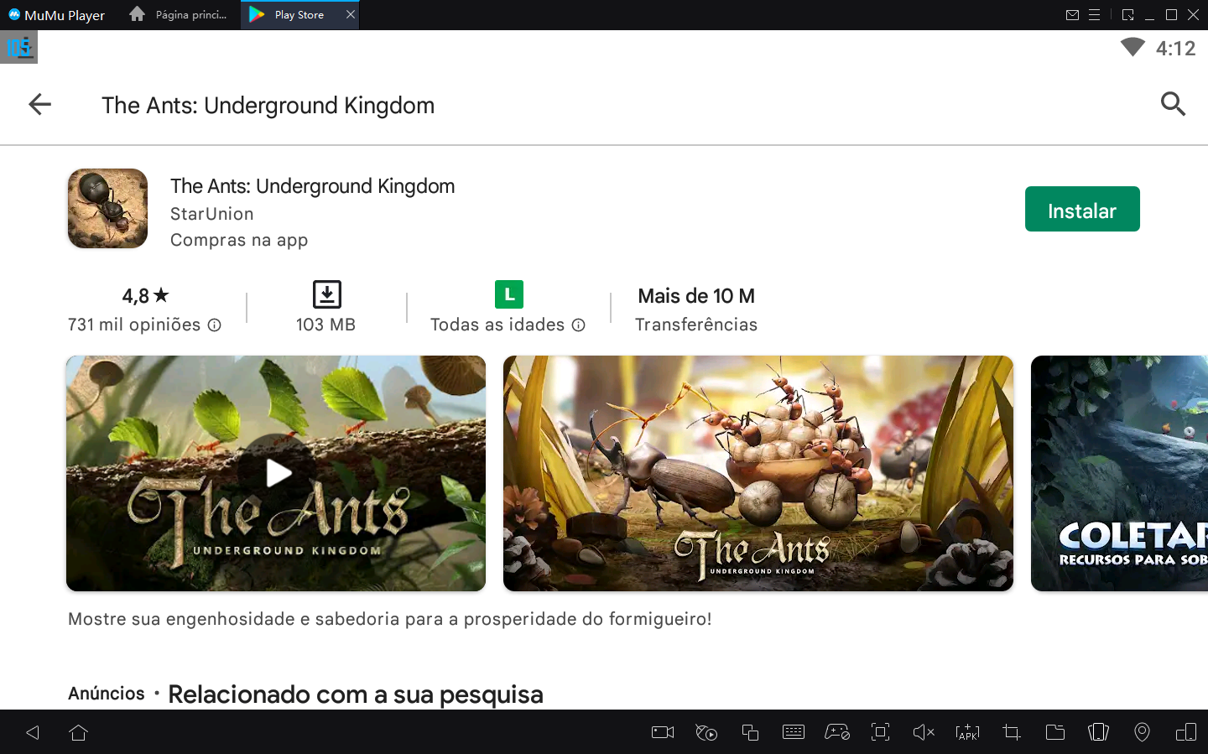This screenshot has width=1208, height=754.
Task: Install an APK with the APK icon
Action: 967,732
